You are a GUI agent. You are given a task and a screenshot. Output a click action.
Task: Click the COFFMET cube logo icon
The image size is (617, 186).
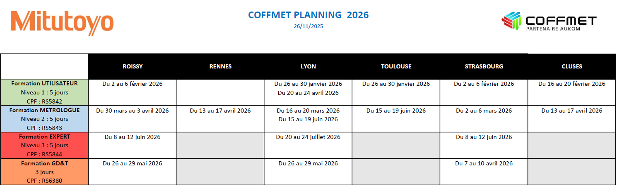[x=512, y=21]
